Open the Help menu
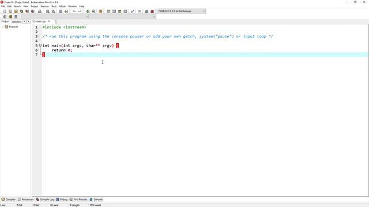The height and width of the screenshot is (207, 369). tap(82, 6)
